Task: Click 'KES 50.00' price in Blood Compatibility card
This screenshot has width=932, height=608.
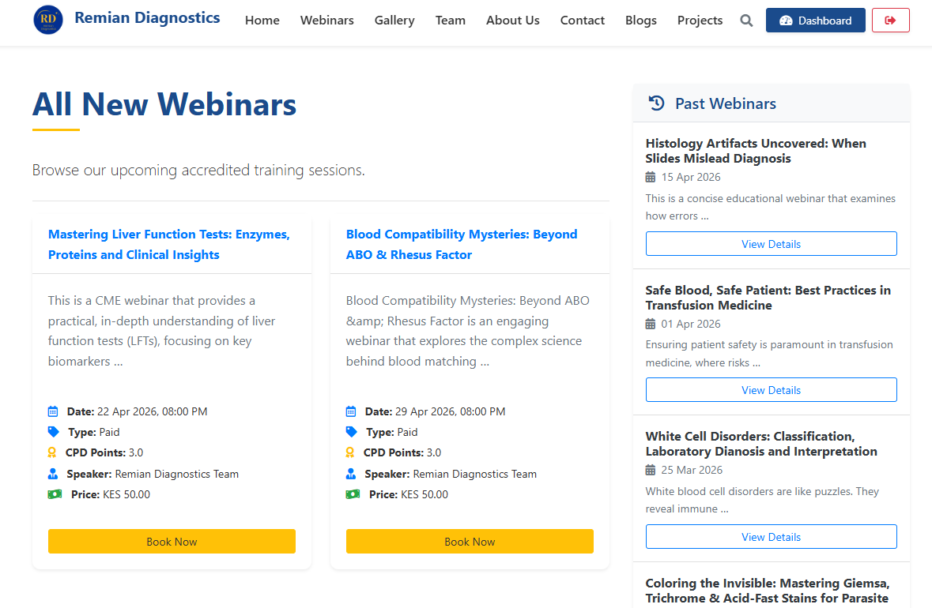Action: [x=424, y=494]
